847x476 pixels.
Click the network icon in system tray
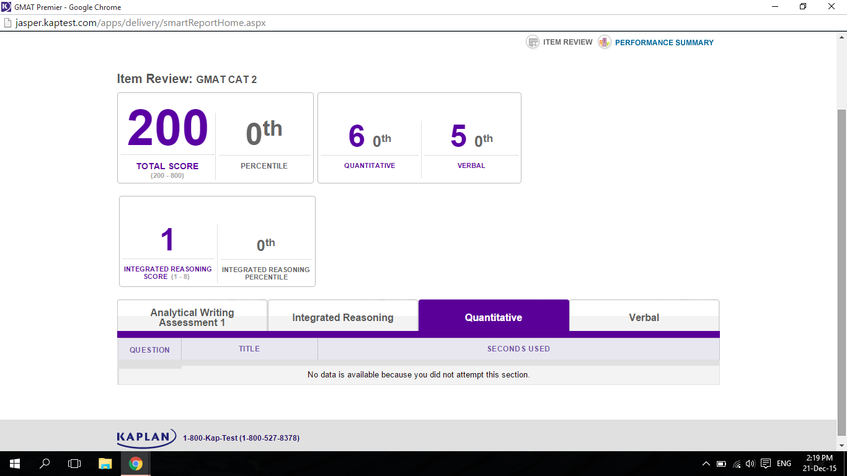click(x=736, y=463)
